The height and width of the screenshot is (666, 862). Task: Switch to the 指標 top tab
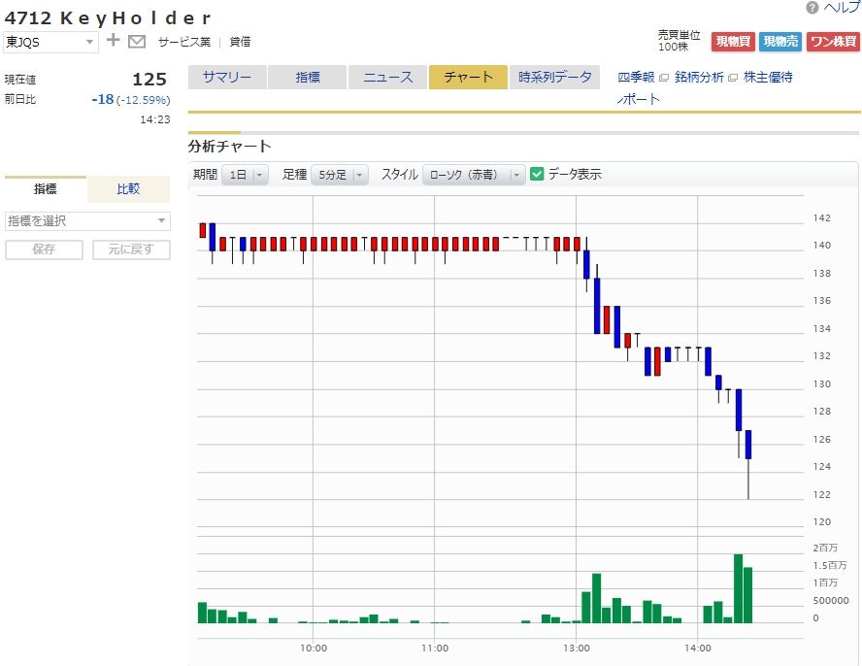[x=308, y=77]
